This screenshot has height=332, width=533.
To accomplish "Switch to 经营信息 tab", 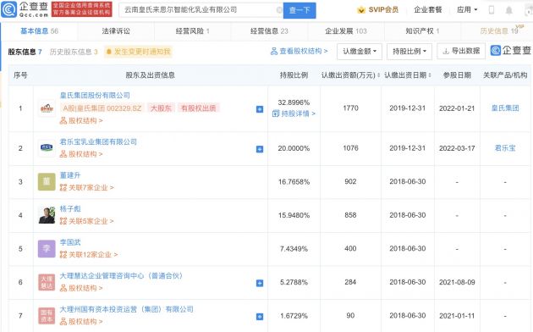I will [x=269, y=31].
